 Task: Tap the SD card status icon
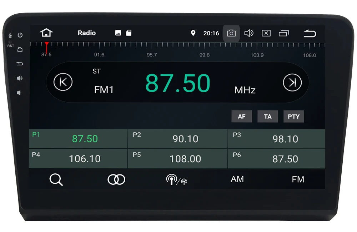129,33
